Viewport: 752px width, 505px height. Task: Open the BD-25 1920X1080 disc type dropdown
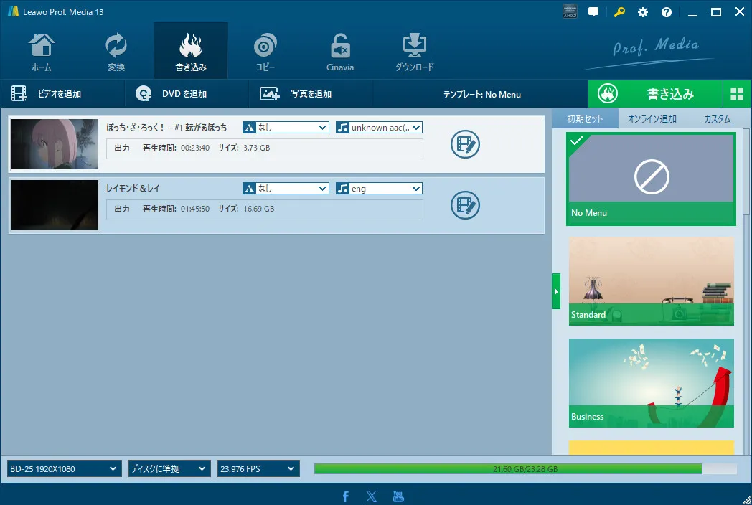tap(63, 468)
